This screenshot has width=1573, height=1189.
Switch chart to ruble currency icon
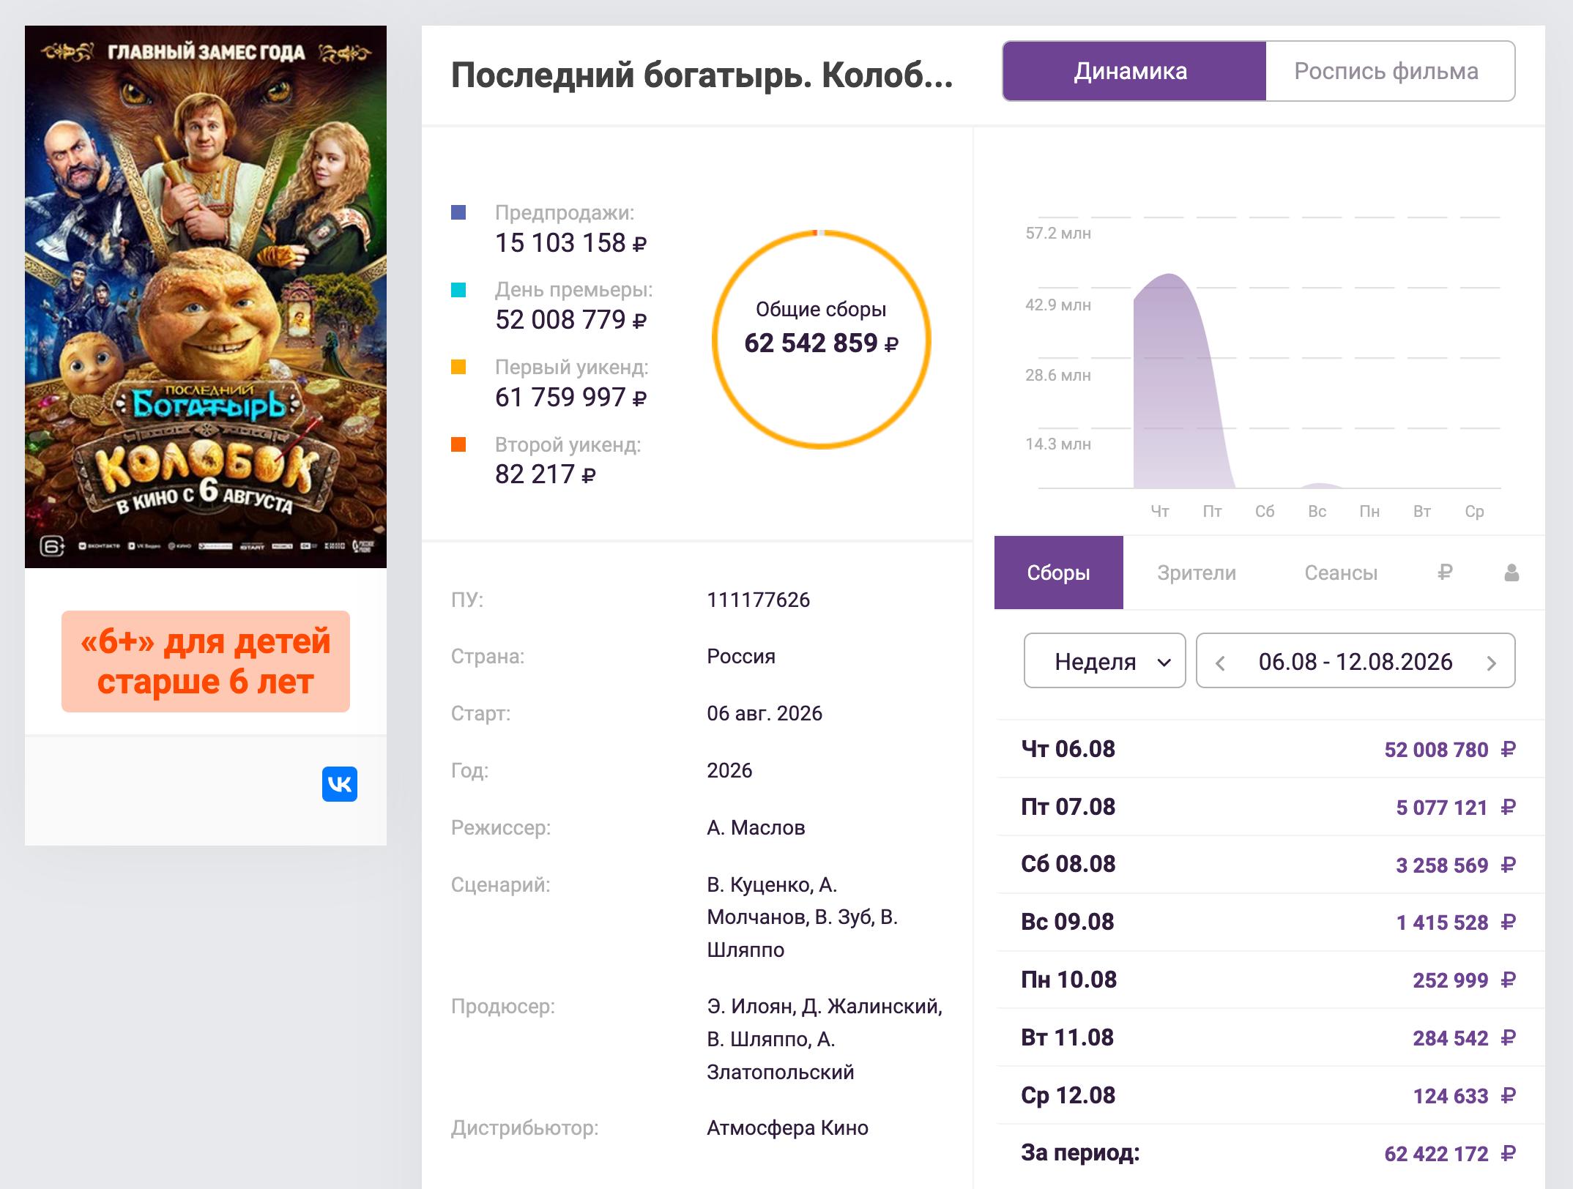[1445, 573]
